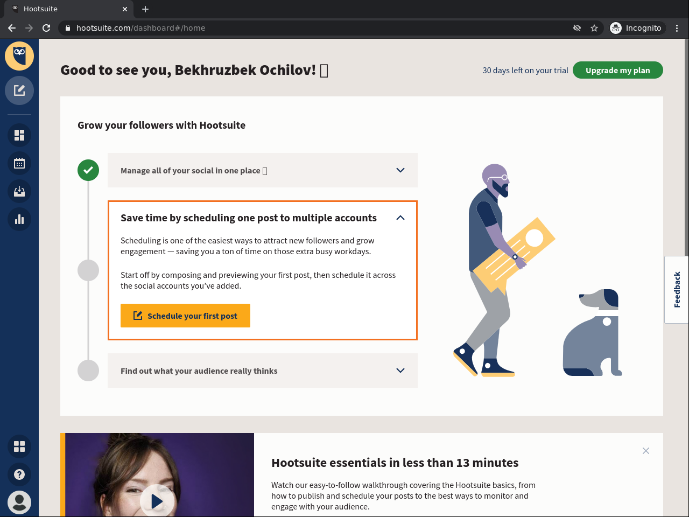Click the green completed step checkmark
The image size is (689, 517).
click(88, 170)
